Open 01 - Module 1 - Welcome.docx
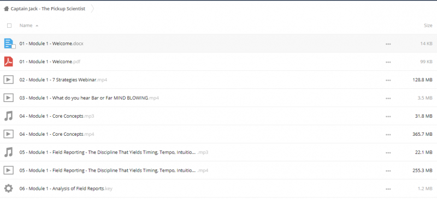The image size is (437, 199). [51, 44]
